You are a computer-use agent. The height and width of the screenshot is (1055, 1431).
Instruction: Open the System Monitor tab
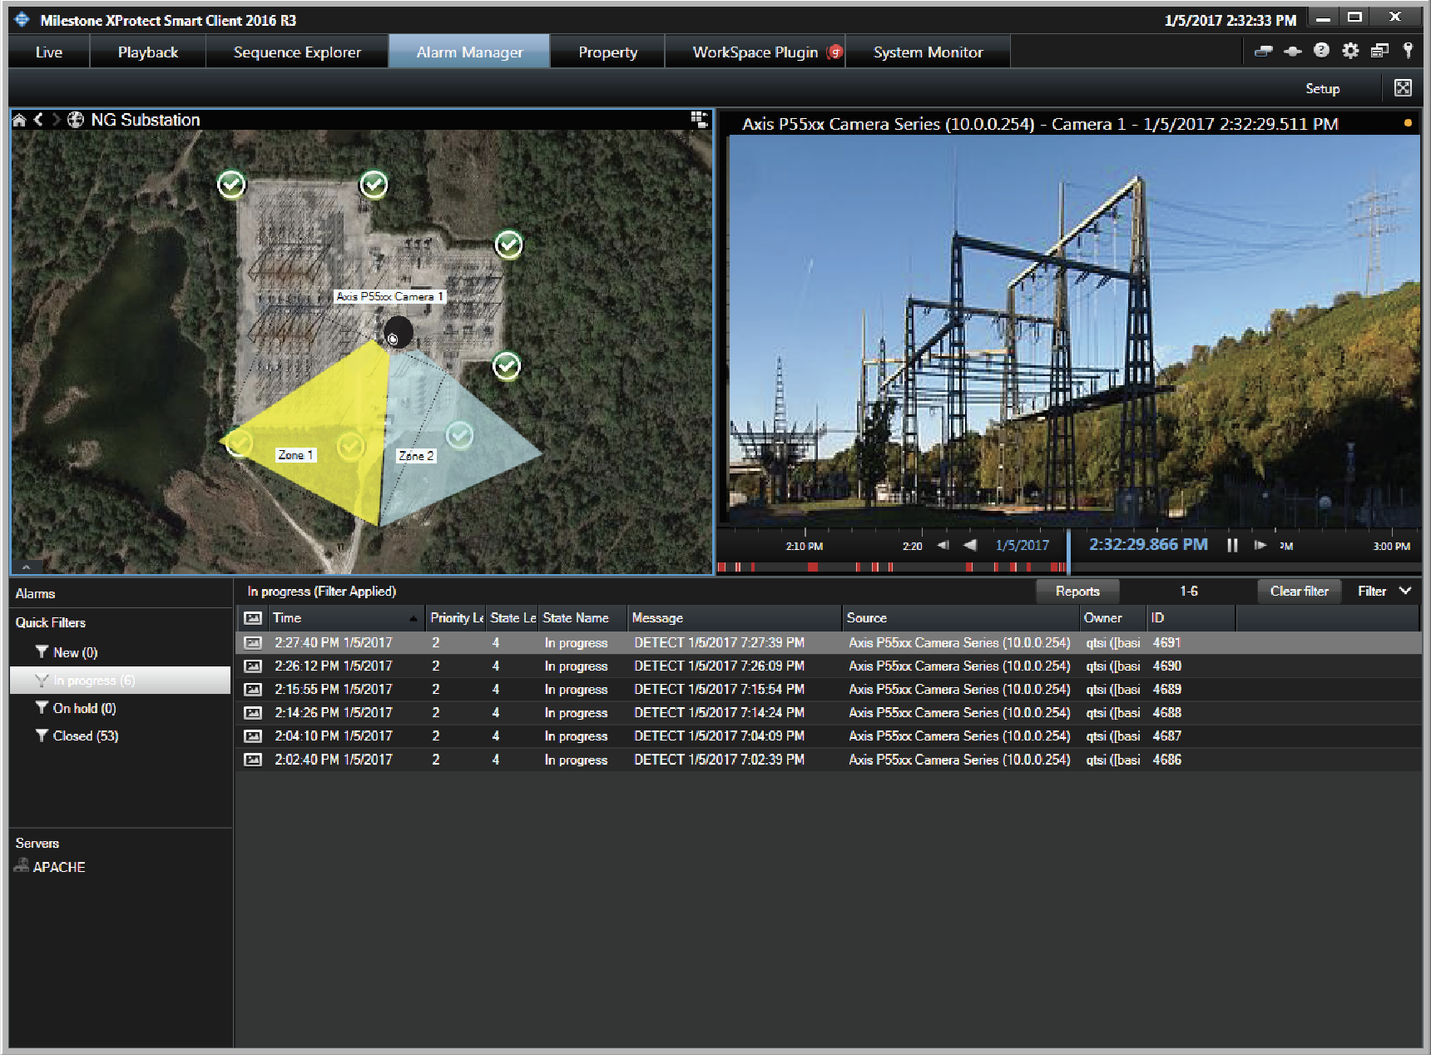(928, 52)
